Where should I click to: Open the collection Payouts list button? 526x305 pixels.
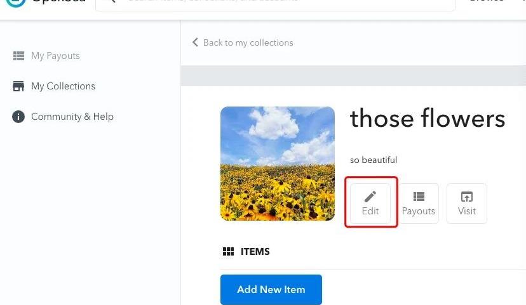[419, 204]
